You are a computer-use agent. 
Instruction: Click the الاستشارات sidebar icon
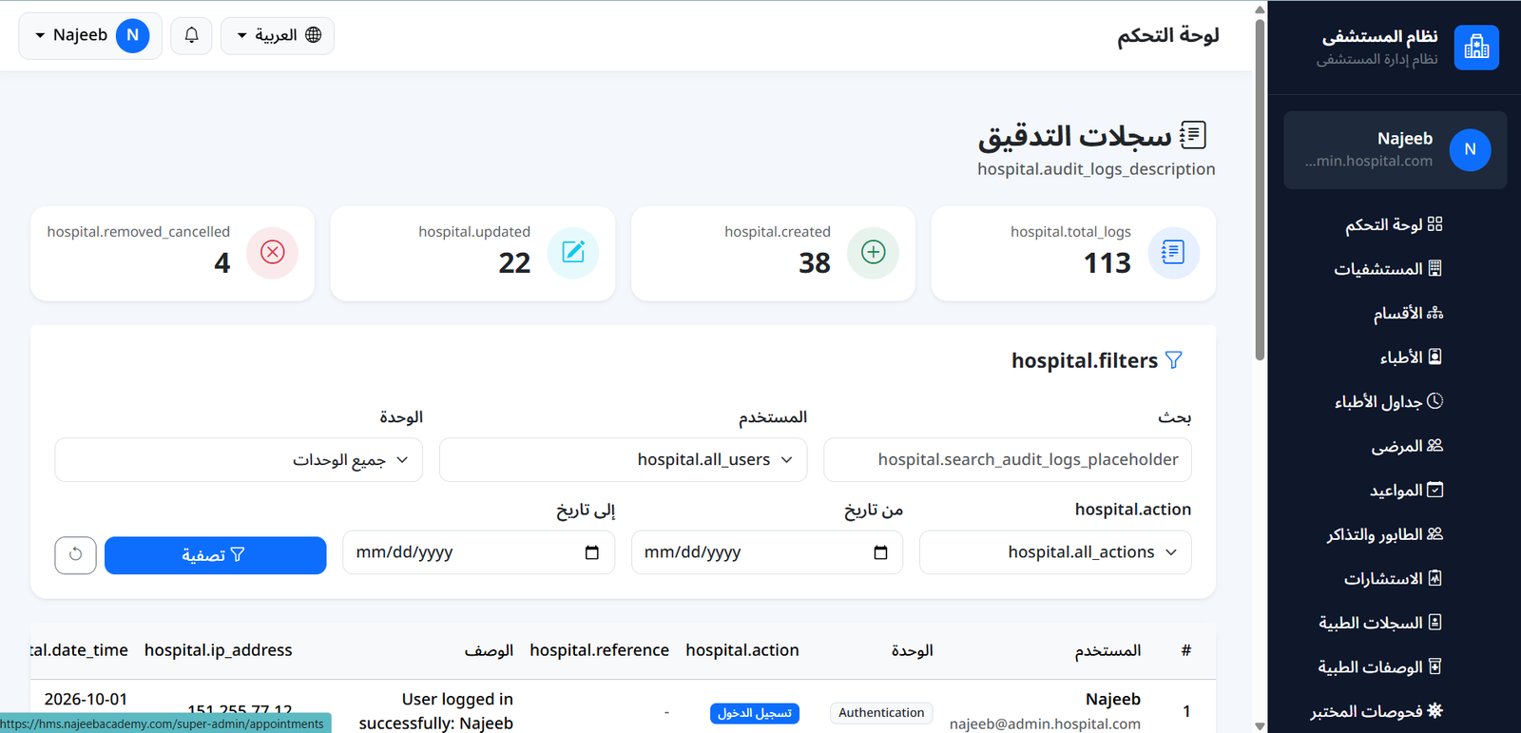tap(1435, 578)
